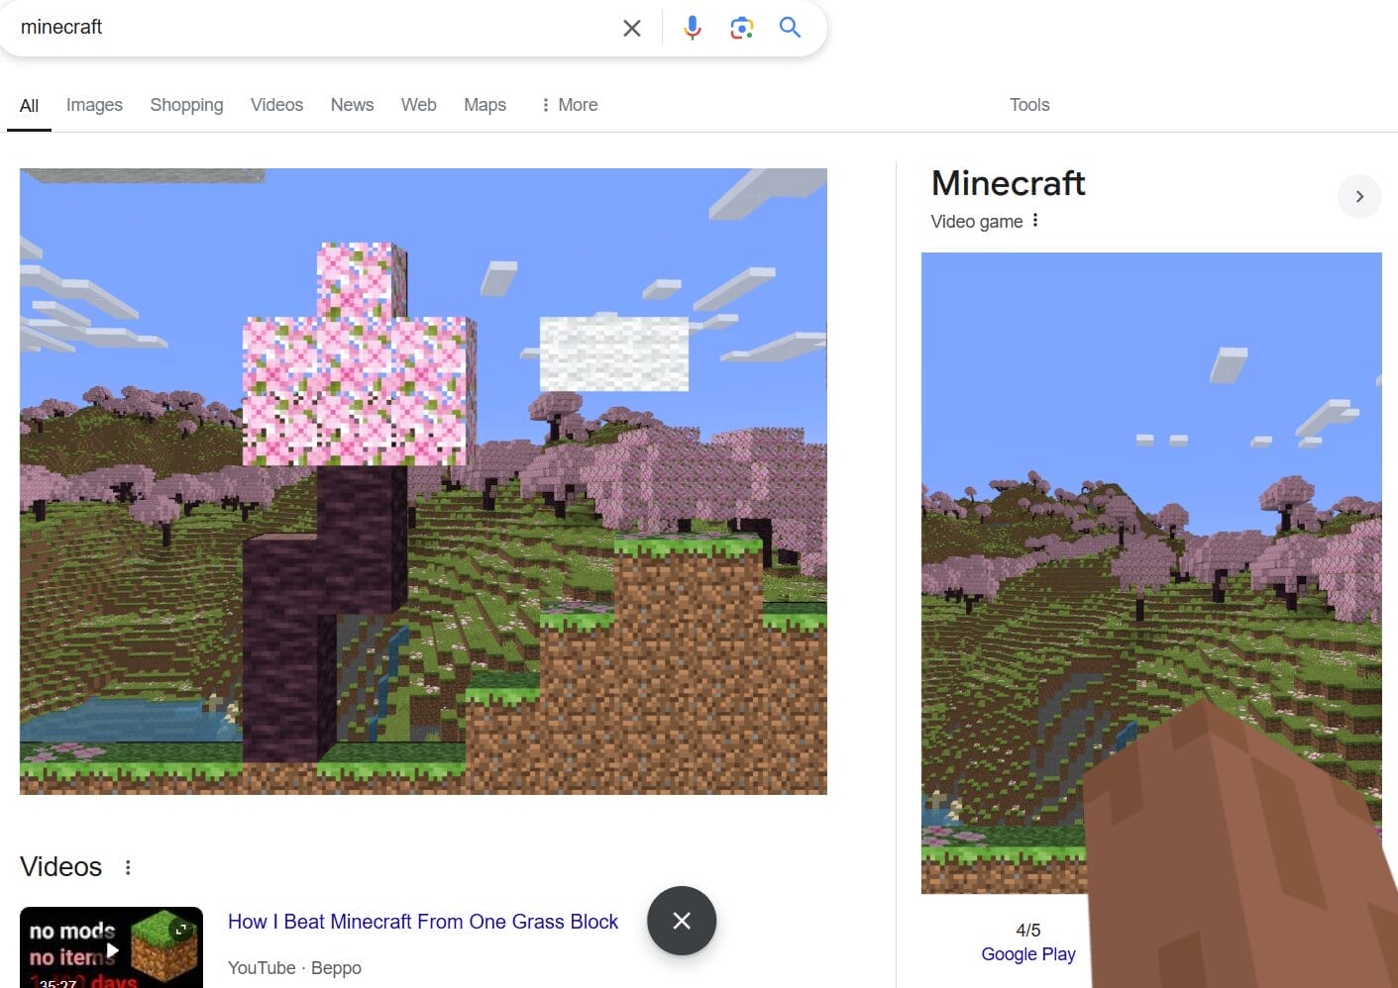Dismiss the overlay with the dark X button
The width and height of the screenshot is (1398, 988).
681,921
